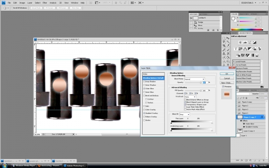Click the delete layer trash icon

(264, 160)
